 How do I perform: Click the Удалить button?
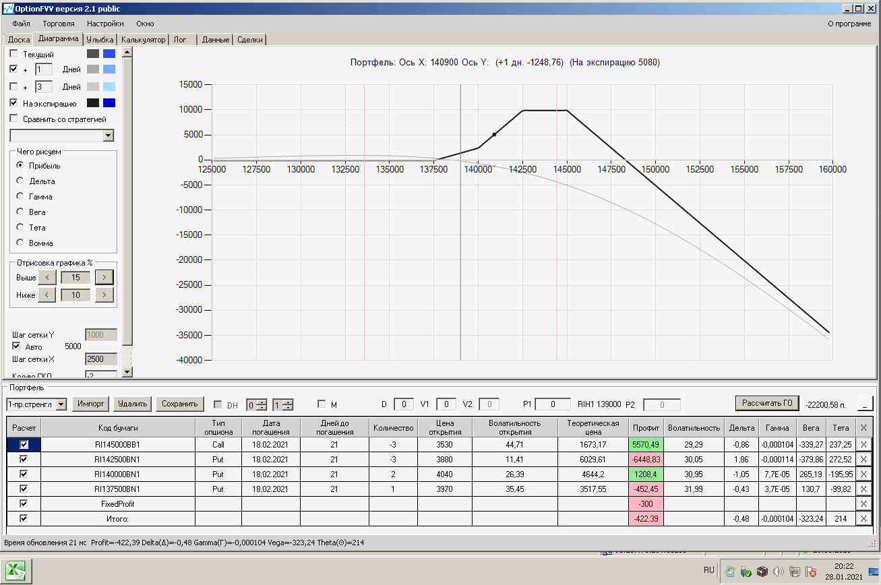tap(132, 404)
